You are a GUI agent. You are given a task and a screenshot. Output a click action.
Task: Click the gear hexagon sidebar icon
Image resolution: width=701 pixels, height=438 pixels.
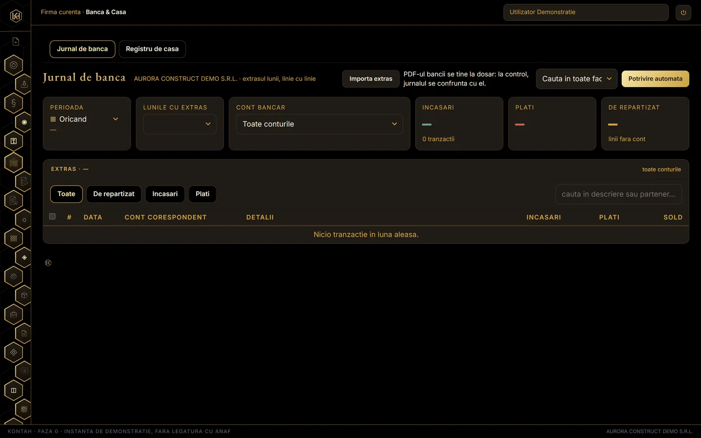14,276
